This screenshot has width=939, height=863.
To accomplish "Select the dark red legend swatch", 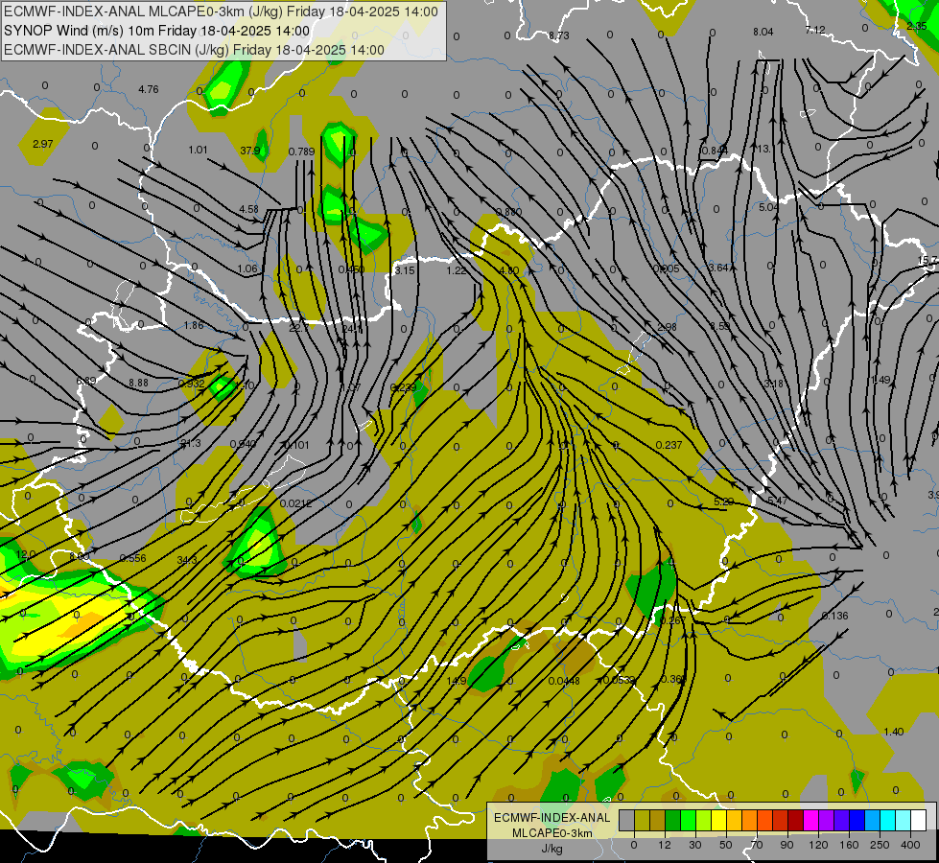I will (x=795, y=820).
